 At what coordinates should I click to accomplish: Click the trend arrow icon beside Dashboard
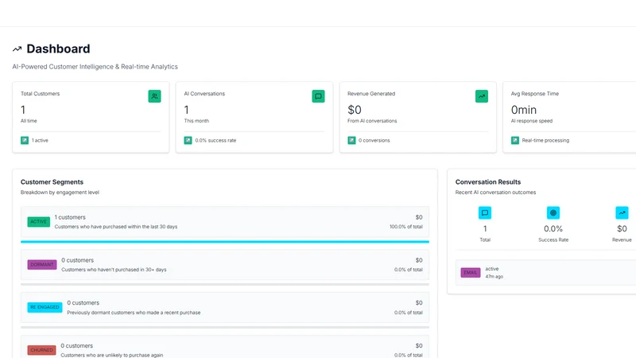coord(17,49)
